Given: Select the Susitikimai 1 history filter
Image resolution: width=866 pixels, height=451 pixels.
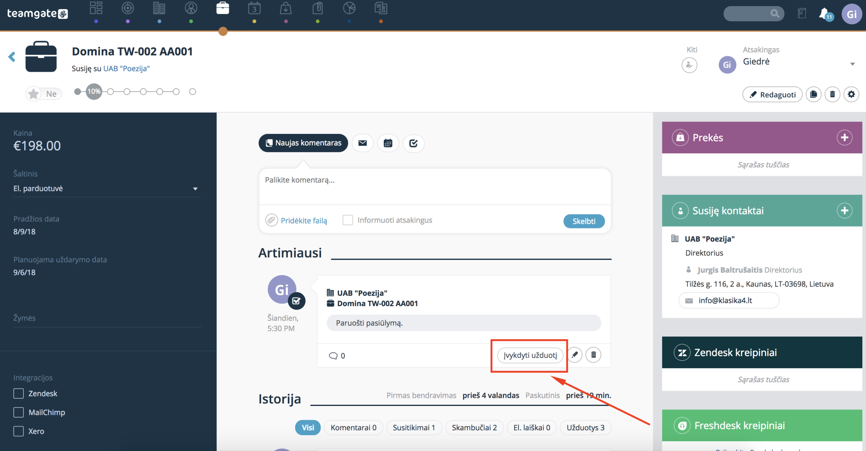Looking at the screenshot, I should (414, 428).
